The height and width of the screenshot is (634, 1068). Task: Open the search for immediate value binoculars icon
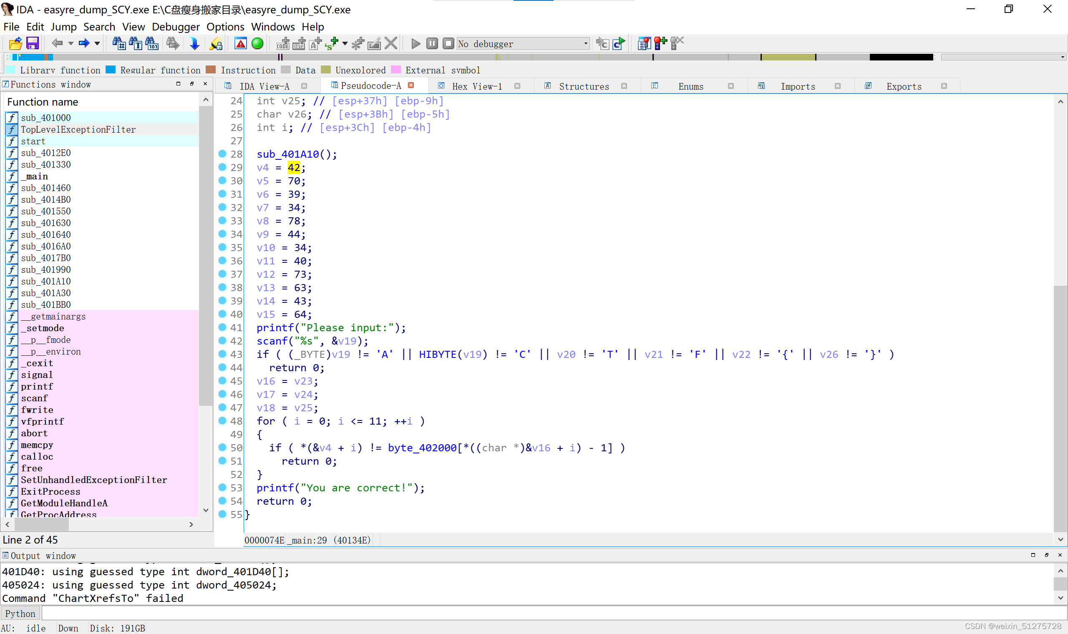119,43
